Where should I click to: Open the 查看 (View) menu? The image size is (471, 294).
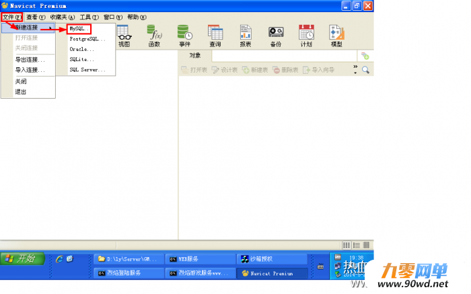(36, 17)
